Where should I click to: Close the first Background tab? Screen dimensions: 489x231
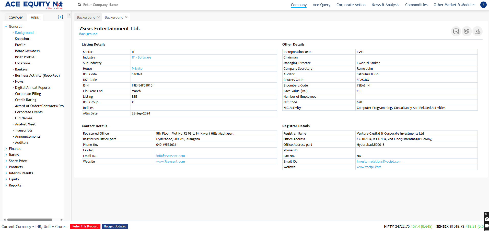point(99,17)
